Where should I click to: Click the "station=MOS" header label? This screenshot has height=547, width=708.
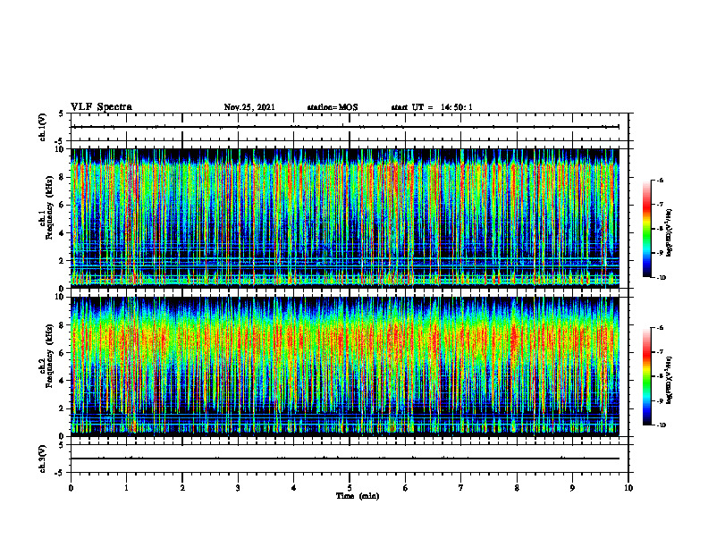pyautogui.click(x=333, y=107)
